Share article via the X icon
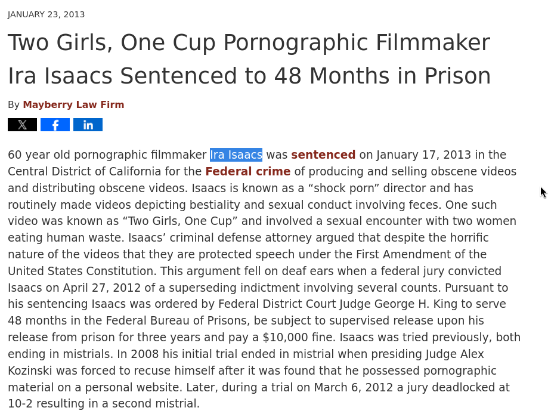 [23, 125]
